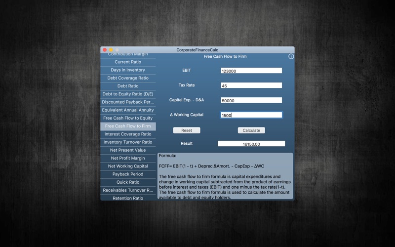
Task: Open Receivables Turnover Ratio entry
Action: (x=128, y=190)
